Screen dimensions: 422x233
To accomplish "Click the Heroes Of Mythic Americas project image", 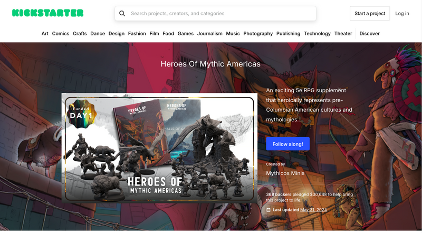I will coord(160,148).
